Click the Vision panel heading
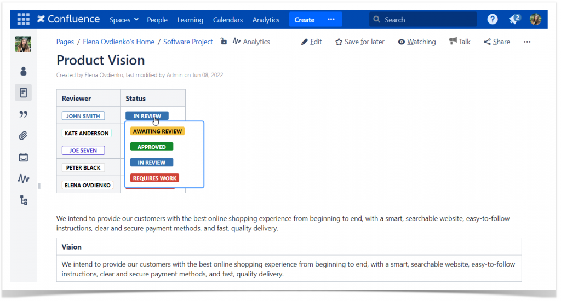The image size is (561, 301). pos(72,247)
